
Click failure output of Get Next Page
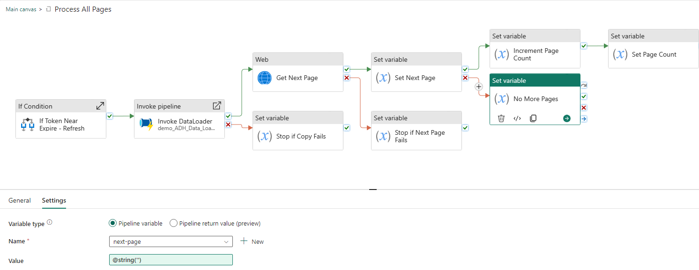pos(347,78)
